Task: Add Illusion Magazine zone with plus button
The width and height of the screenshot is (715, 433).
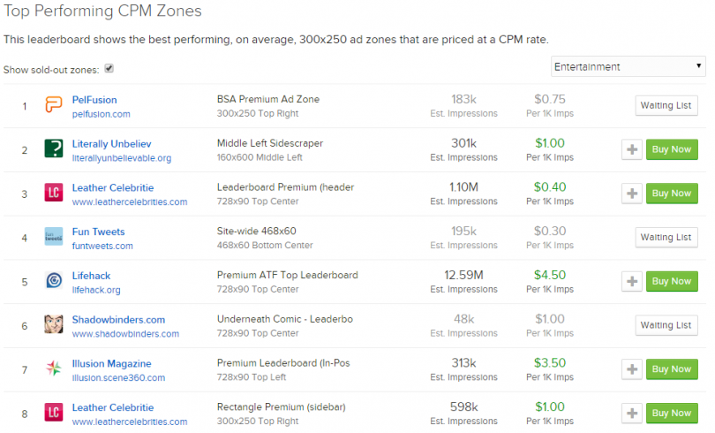Action: (631, 369)
